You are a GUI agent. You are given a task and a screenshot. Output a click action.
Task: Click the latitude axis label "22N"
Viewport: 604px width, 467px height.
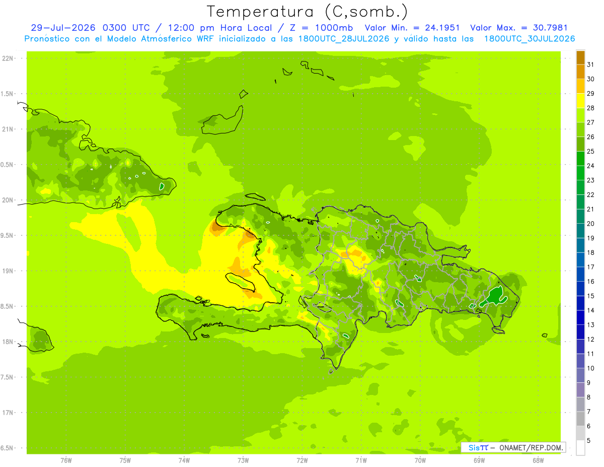pyautogui.click(x=7, y=58)
